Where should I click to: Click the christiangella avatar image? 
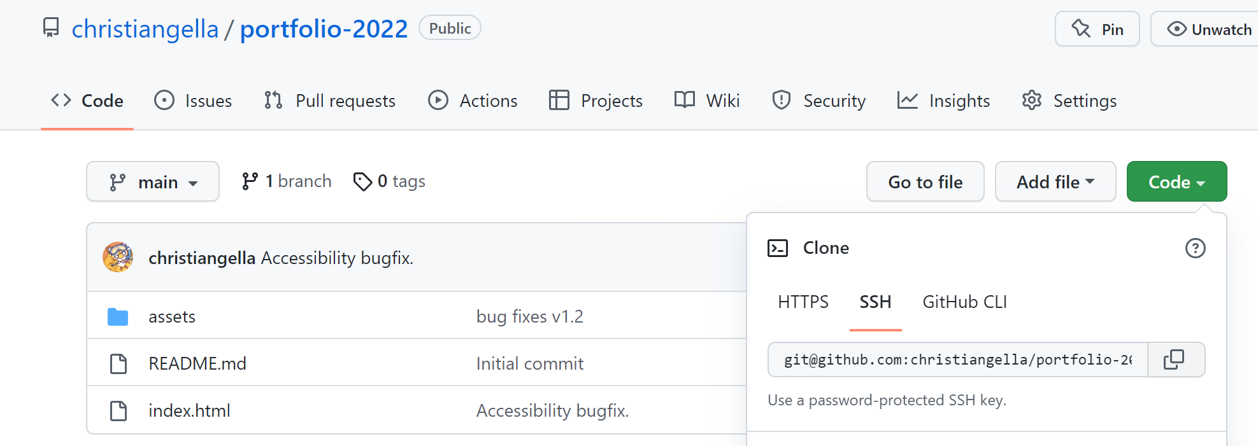118,257
